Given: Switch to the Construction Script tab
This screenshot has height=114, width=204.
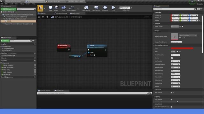Looking at the screenshot, I should click(61, 13).
